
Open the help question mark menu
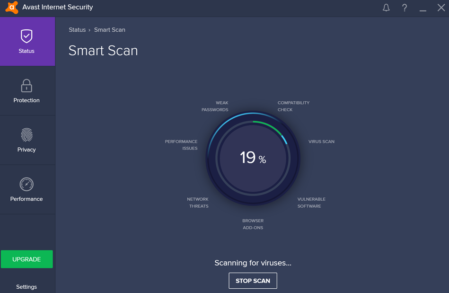tap(405, 8)
